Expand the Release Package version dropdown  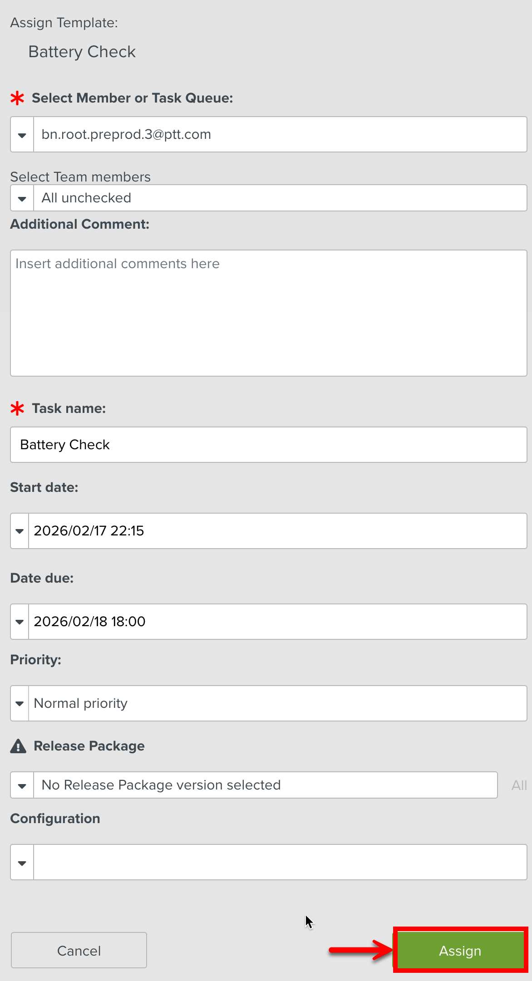click(21, 785)
